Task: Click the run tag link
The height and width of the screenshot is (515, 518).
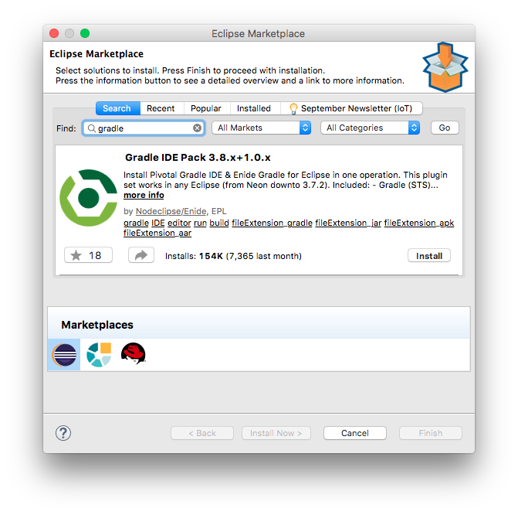Action: [200, 223]
